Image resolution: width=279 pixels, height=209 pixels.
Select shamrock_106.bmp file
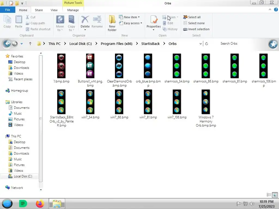(263, 70)
